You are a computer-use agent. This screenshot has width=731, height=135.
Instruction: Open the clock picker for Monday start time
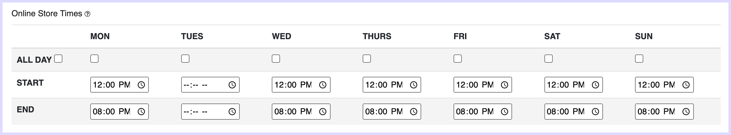pyautogui.click(x=141, y=85)
